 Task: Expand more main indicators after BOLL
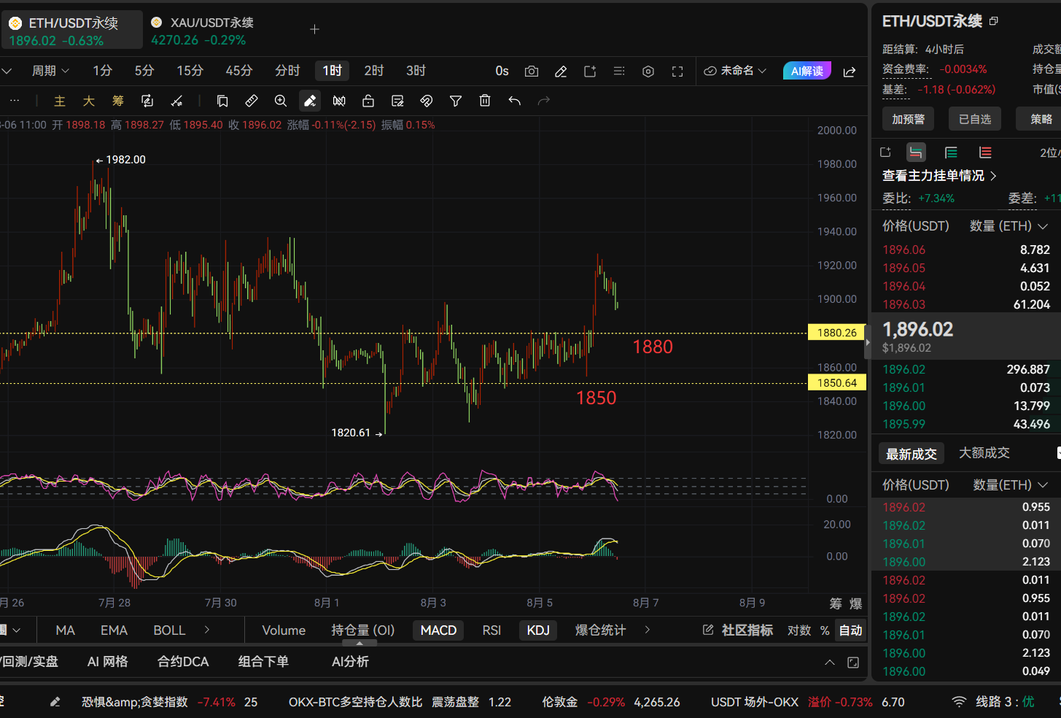[x=207, y=630]
